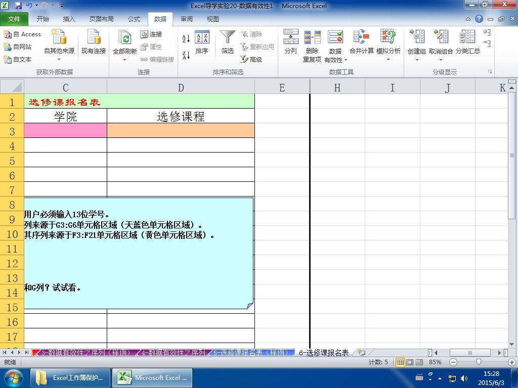Expand Ungroup (取消组合) dropdown arrow
This screenshot has width=518, height=388.
pyautogui.click(x=441, y=60)
